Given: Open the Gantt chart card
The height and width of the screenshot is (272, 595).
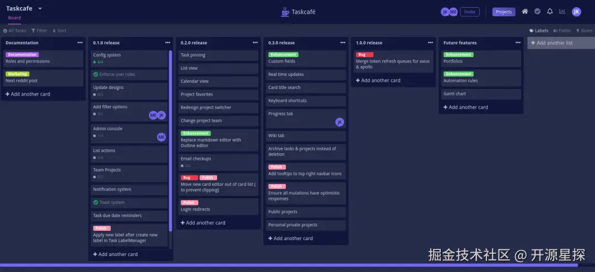Looking at the screenshot, I should click(x=481, y=94).
